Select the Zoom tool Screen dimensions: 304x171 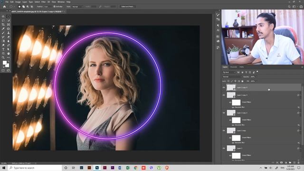pyautogui.click(x=3, y=57)
